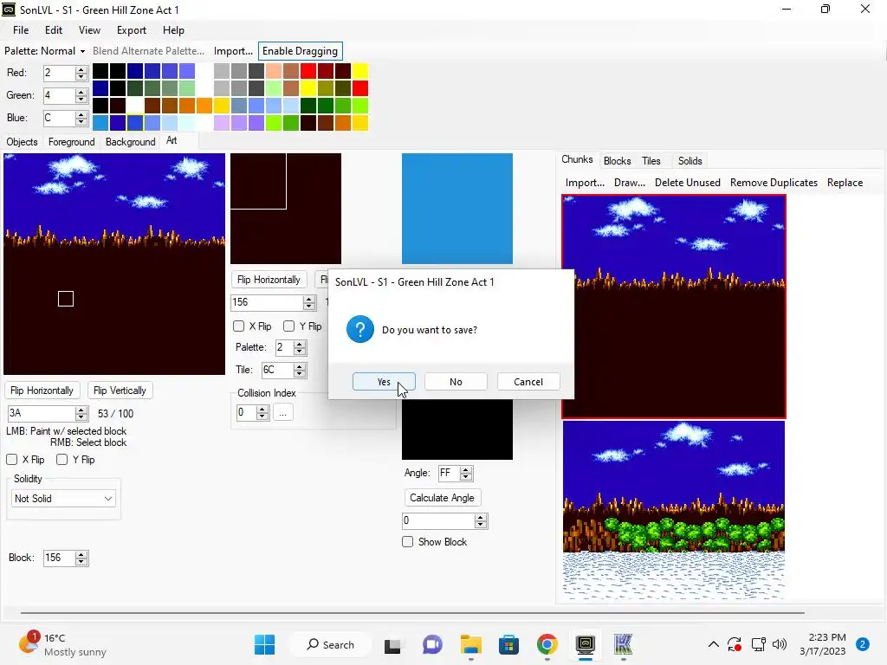This screenshot has width=887, height=665.
Task: Open the File menu
Action: click(x=21, y=30)
